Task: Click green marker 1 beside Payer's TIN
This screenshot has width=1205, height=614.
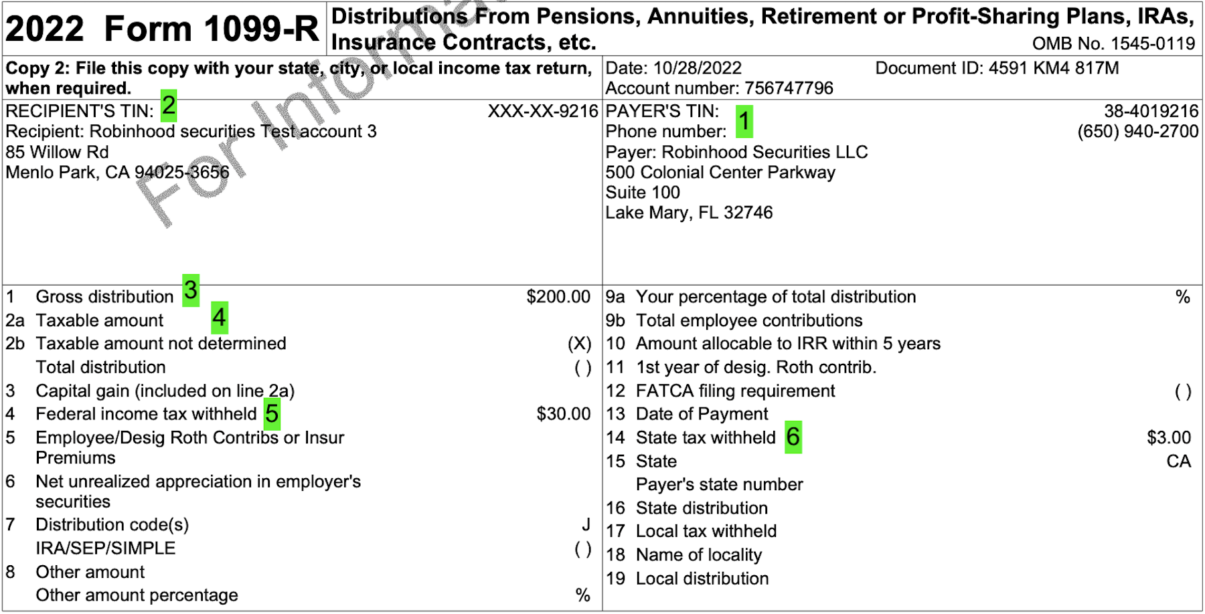Action: point(744,122)
